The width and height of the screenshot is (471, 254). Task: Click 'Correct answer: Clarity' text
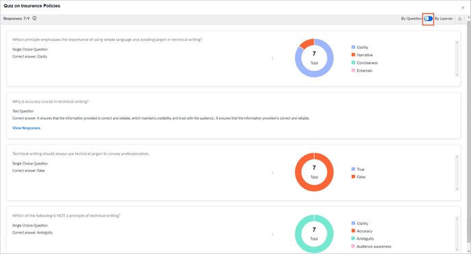coord(29,56)
